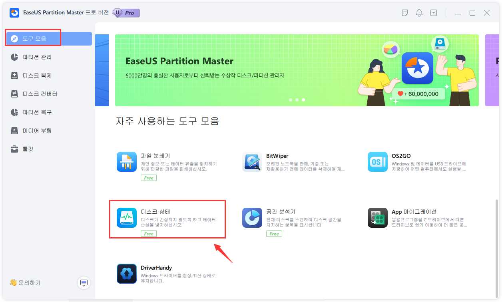This screenshot has width=502, height=302.
Task: Open the 디스크 상태 disk health icon
Action: coord(127,218)
